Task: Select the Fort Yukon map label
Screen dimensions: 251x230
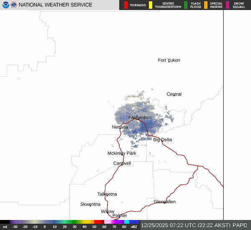Action: coord(169,60)
